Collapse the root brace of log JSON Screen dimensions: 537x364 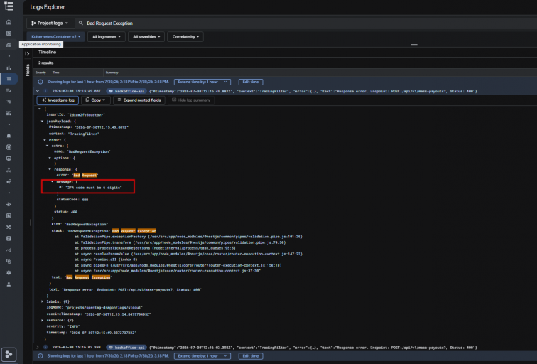coord(40,109)
